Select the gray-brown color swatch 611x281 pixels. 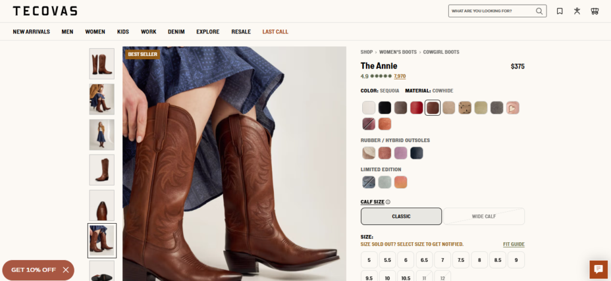click(x=400, y=107)
